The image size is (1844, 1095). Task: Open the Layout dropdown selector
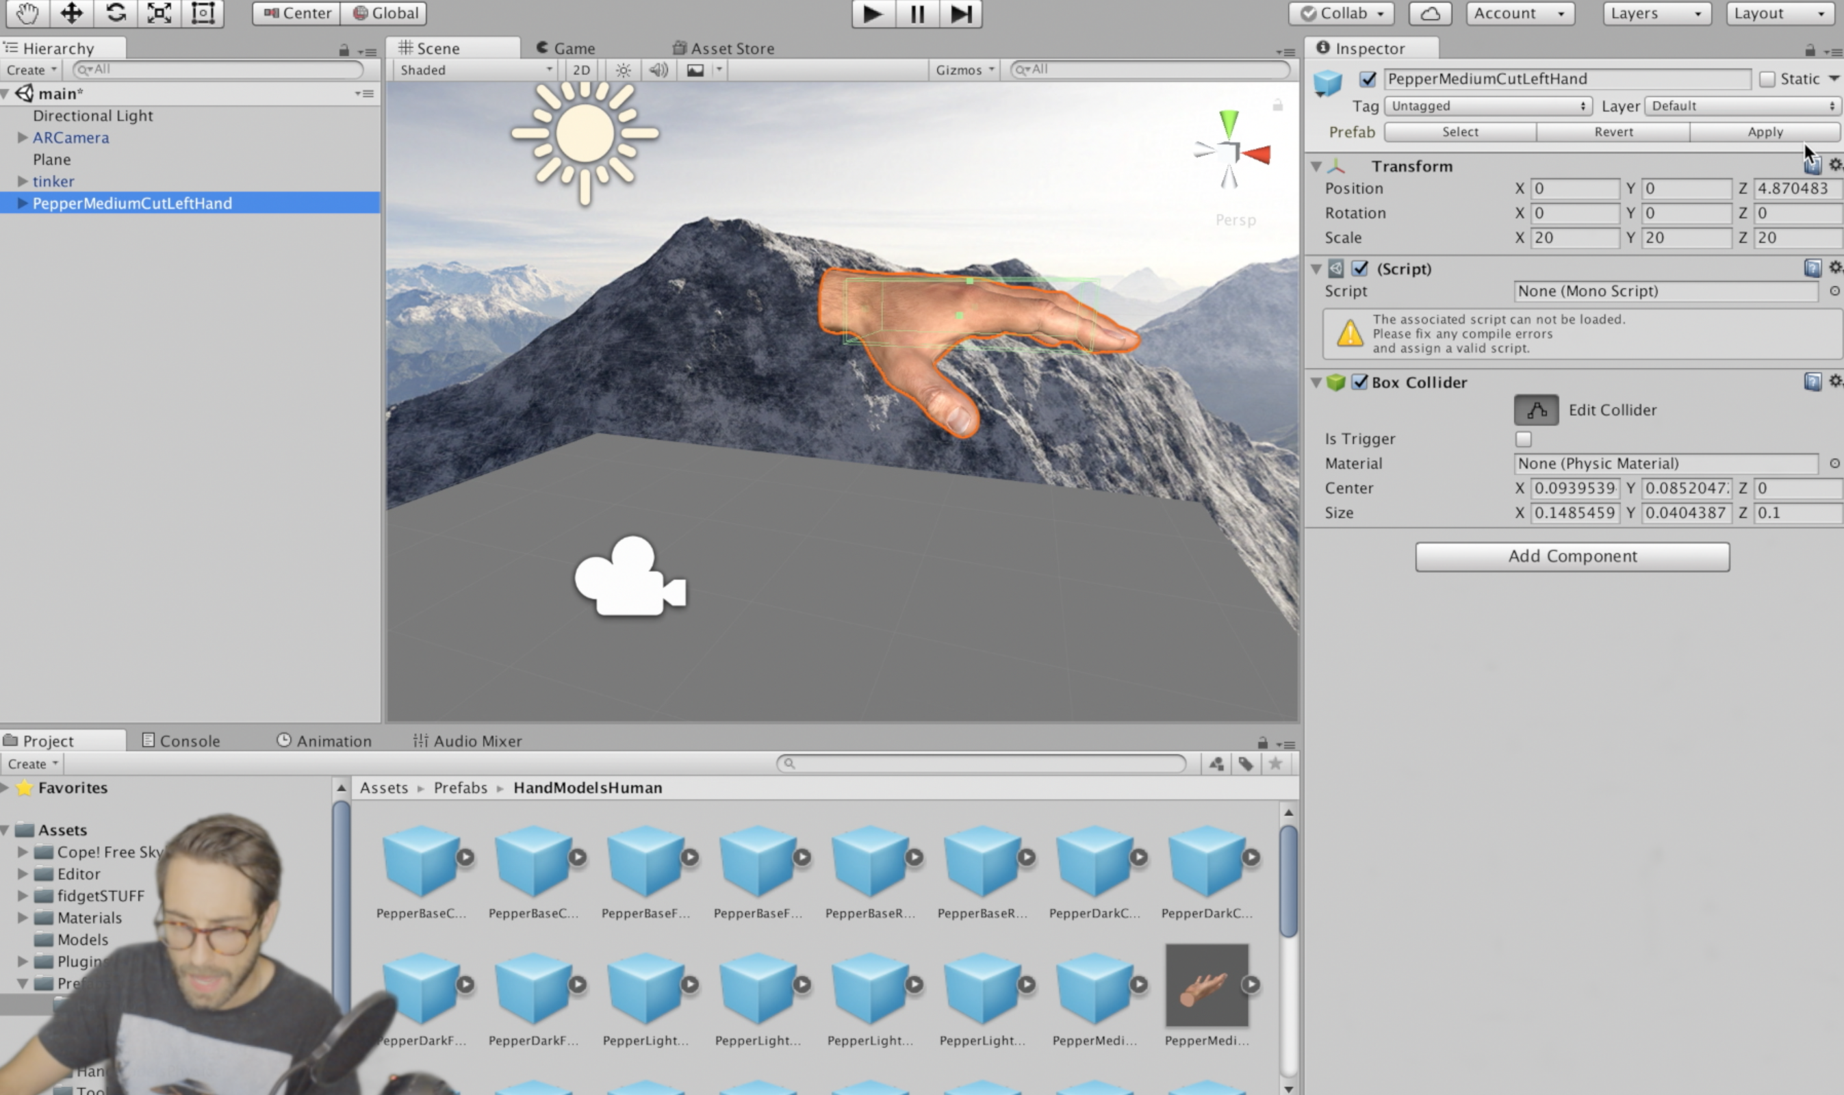click(1778, 13)
